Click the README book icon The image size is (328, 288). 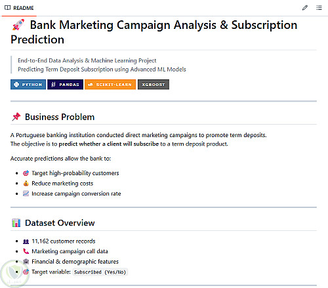tap(7, 8)
